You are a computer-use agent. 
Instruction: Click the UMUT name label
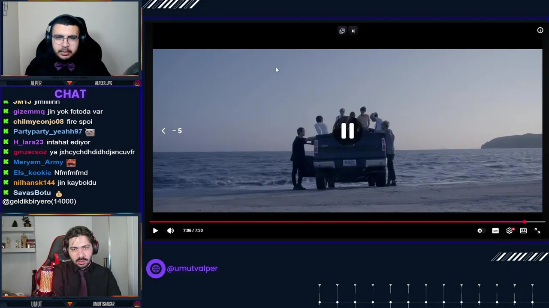[36, 304]
